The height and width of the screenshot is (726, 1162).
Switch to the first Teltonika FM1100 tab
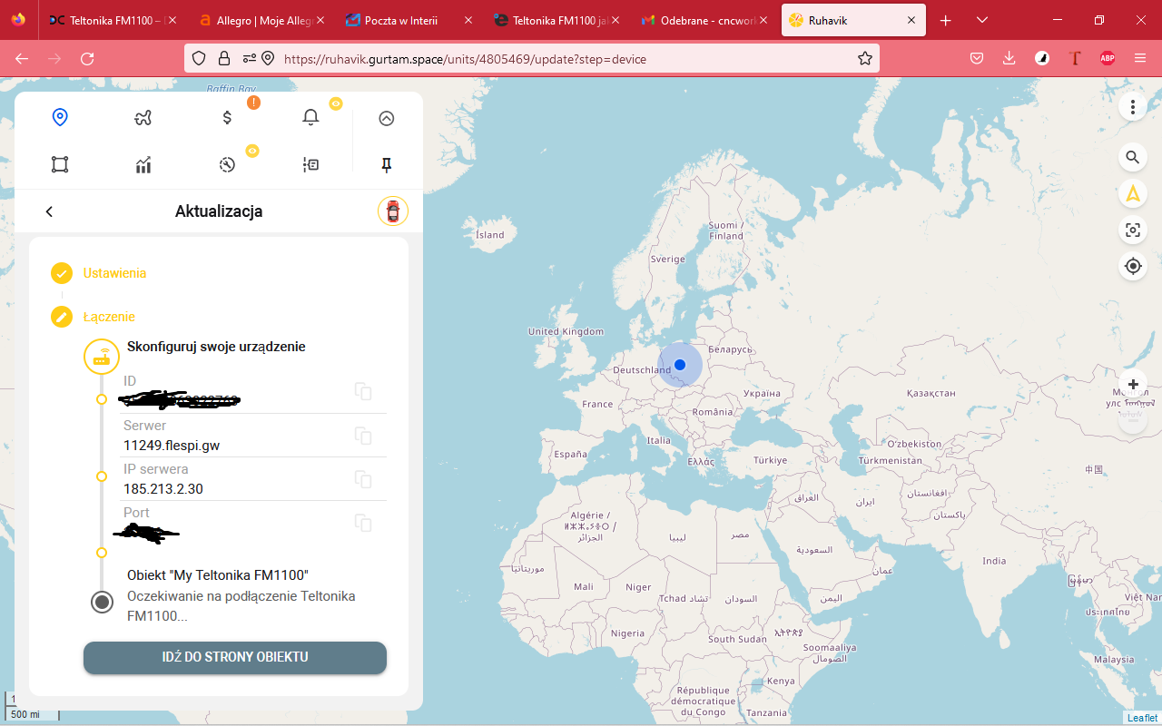113,20
